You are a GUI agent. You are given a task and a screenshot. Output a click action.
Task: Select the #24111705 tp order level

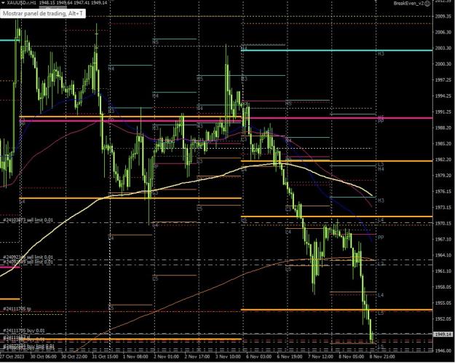[17, 308]
